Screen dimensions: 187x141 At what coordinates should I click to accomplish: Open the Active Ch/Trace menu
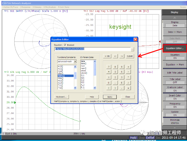point(10,7)
